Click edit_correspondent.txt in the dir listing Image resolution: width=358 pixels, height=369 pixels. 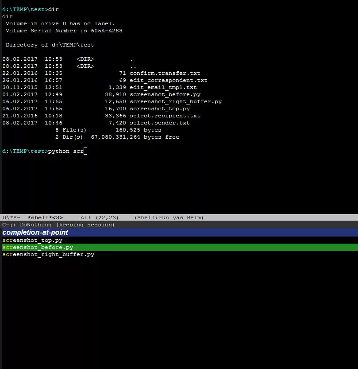click(x=168, y=80)
